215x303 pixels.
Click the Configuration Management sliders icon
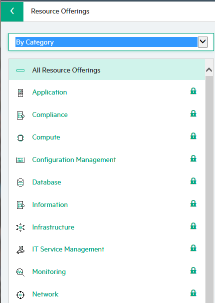pos(20,160)
